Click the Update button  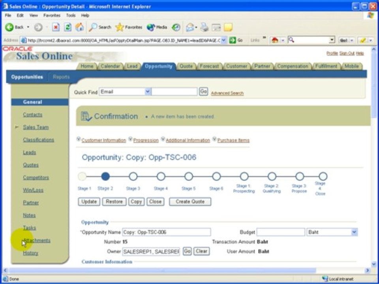pyautogui.click(x=89, y=202)
